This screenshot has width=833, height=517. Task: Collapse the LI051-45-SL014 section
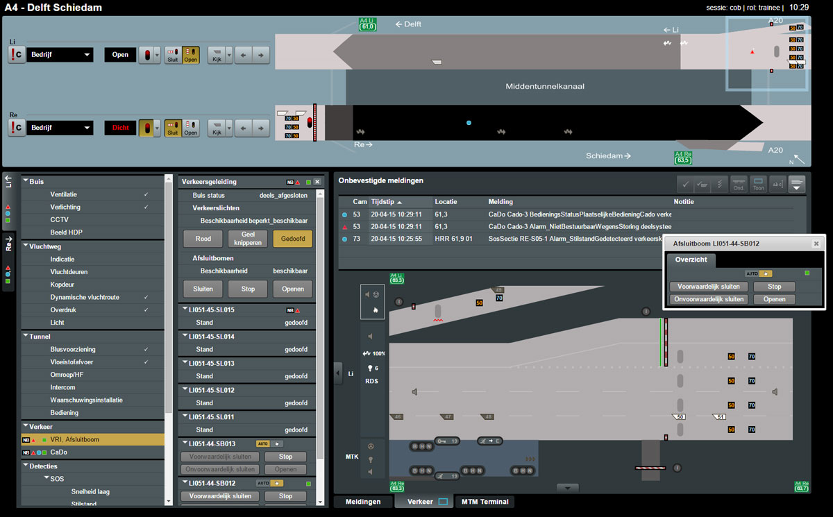[185, 337]
